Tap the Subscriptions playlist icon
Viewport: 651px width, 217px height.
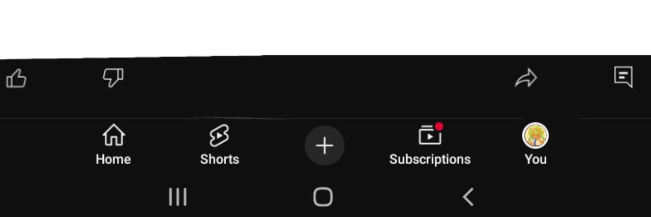pos(430,135)
